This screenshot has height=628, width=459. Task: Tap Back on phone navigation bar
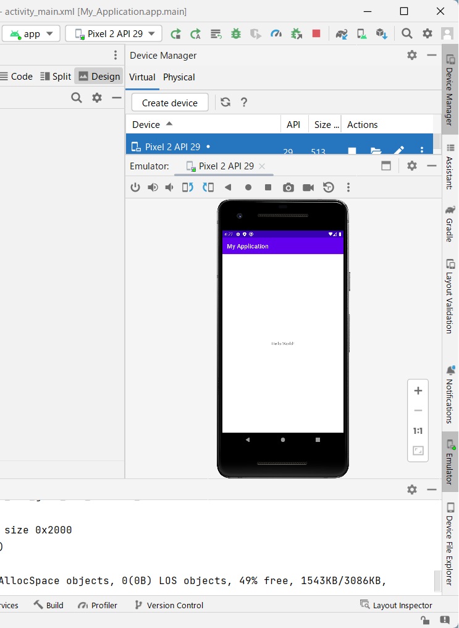(x=248, y=439)
